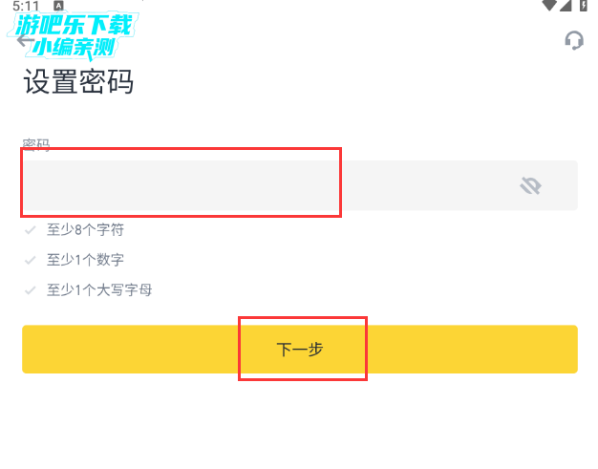Focus the 密码 password input field

coord(300,185)
